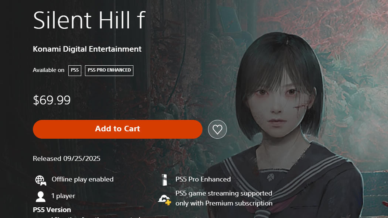Click Offline play enabled label
The image size is (388, 218).
tap(83, 179)
